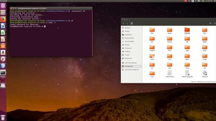Open the keyboard layout indicator

(x=193, y=1)
